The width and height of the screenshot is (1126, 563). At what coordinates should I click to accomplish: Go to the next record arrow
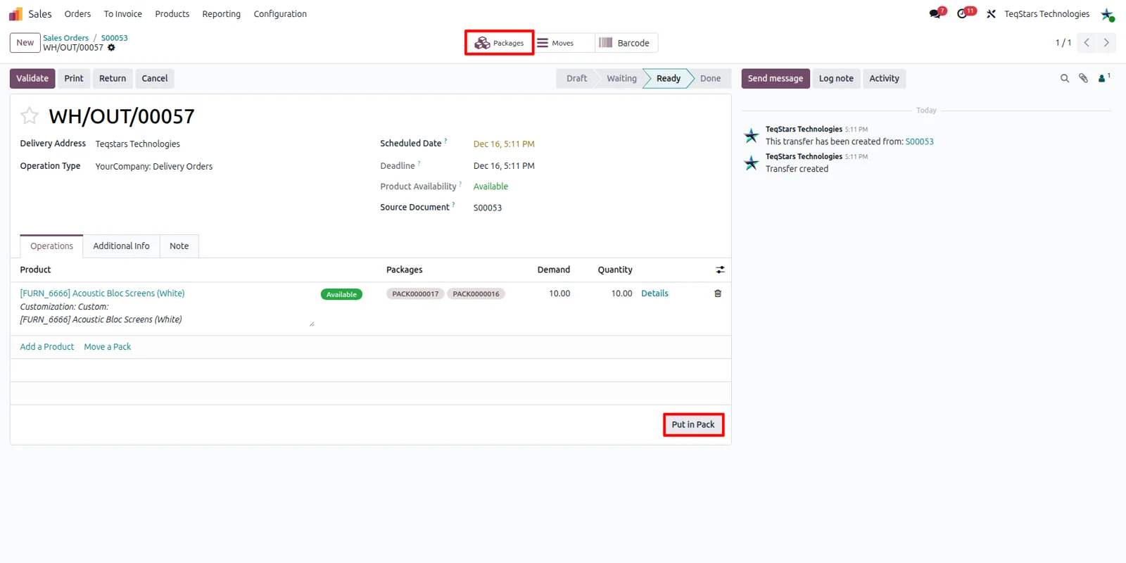(1106, 43)
